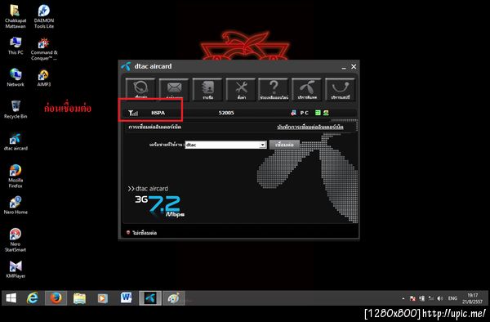Click the green telephone status icon

(326, 113)
